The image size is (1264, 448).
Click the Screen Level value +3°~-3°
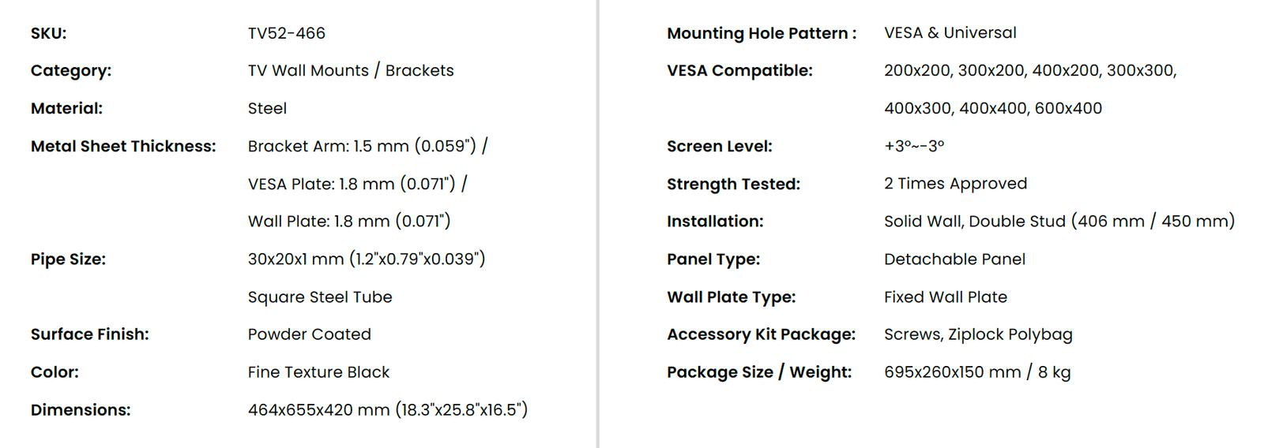914,146
